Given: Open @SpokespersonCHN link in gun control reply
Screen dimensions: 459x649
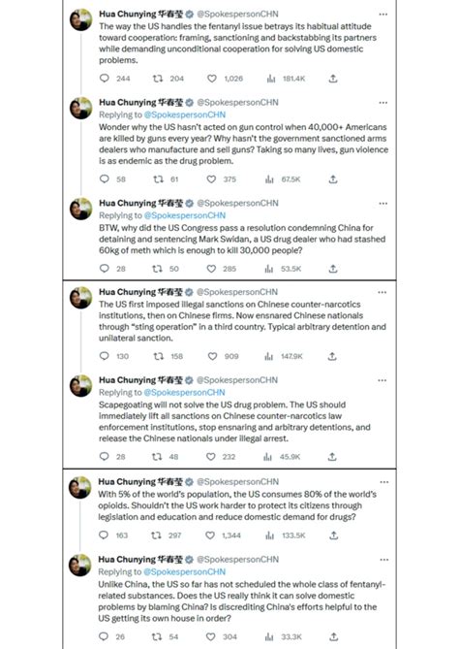Looking at the screenshot, I should click(x=185, y=114).
